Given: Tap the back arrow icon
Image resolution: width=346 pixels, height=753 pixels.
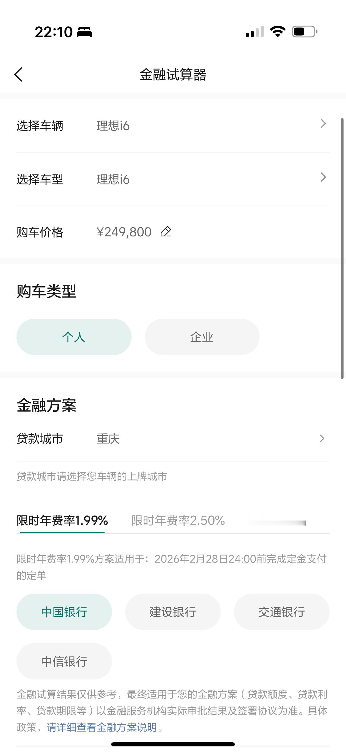Looking at the screenshot, I should point(18,74).
